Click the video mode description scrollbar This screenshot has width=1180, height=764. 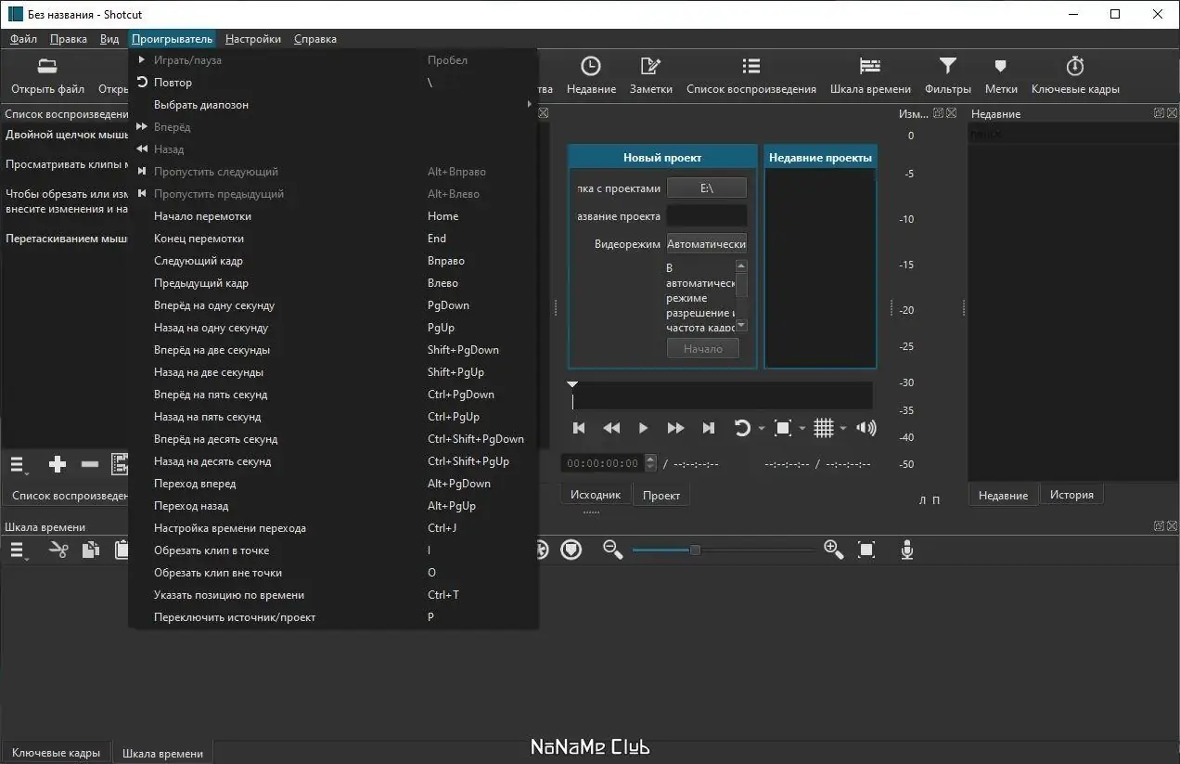tap(740, 295)
